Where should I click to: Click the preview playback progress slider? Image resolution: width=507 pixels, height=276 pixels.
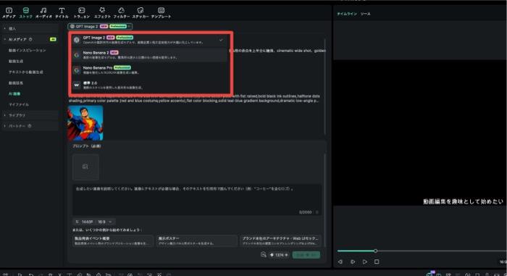point(422,251)
